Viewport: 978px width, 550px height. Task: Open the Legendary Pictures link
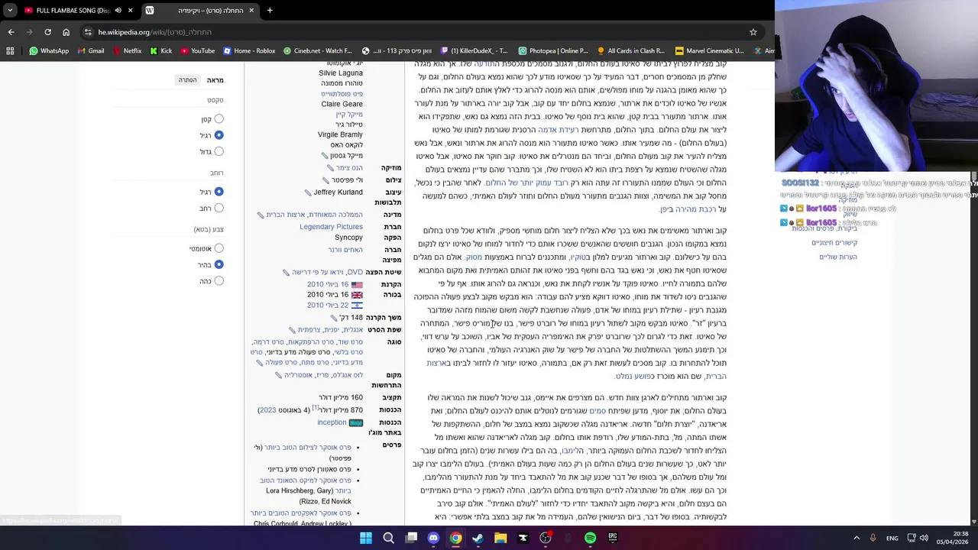(331, 227)
